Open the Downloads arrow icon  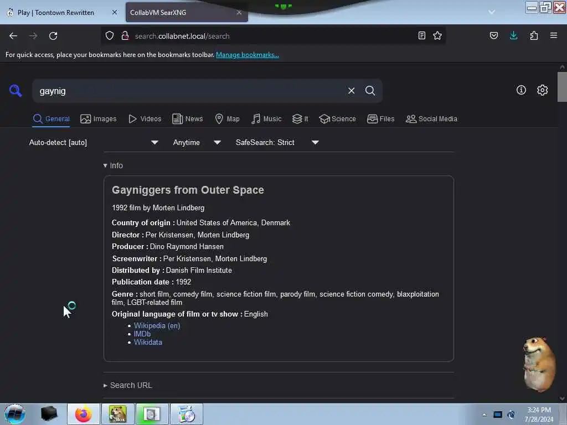pyautogui.click(x=513, y=35)
